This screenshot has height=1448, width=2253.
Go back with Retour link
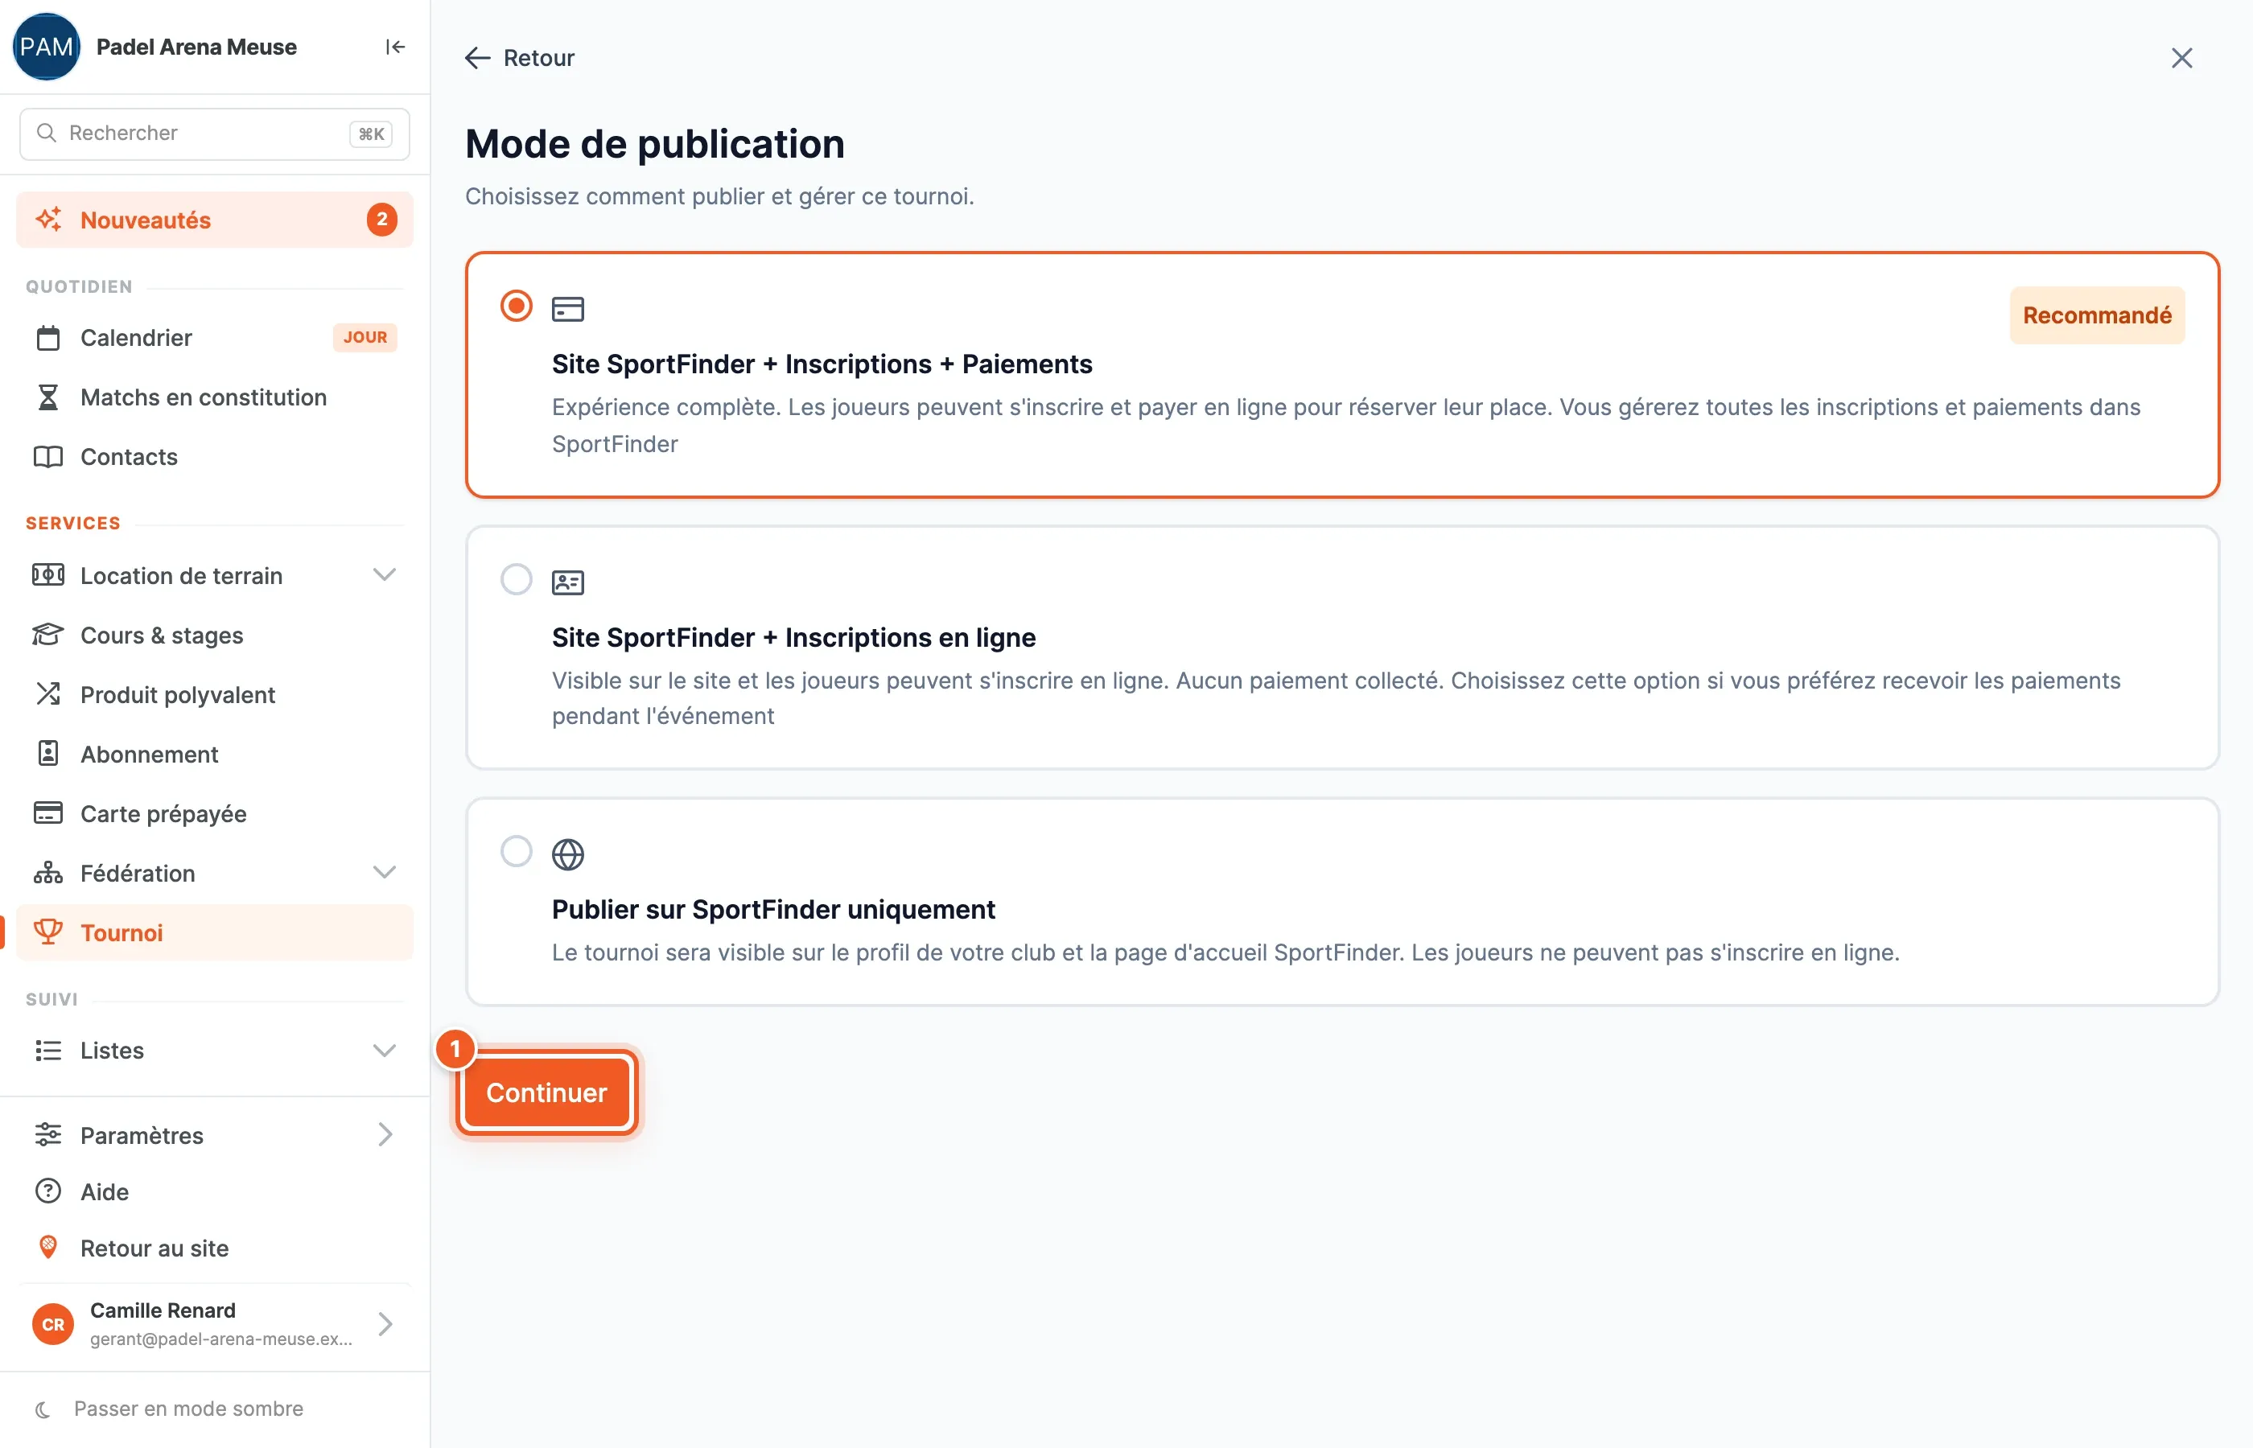519,58
